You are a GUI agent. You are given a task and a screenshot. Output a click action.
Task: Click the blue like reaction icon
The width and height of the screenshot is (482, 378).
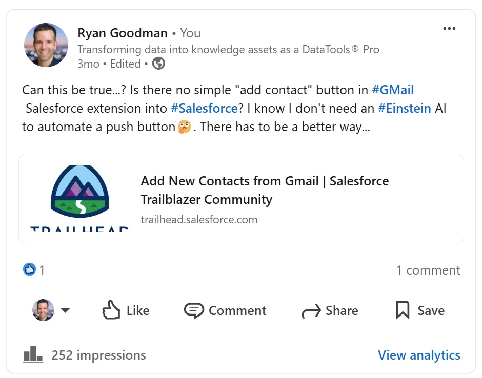[x=30, y=269]
